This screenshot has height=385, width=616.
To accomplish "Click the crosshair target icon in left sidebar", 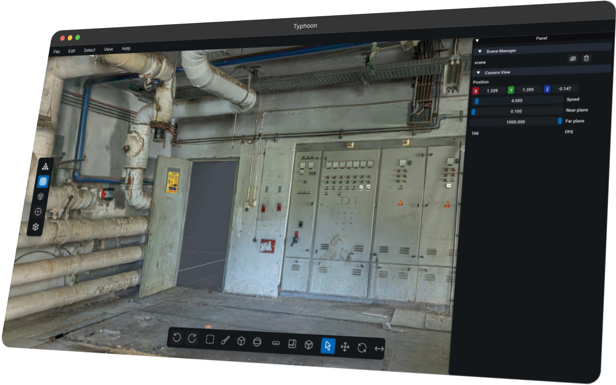I will (38, 212).
